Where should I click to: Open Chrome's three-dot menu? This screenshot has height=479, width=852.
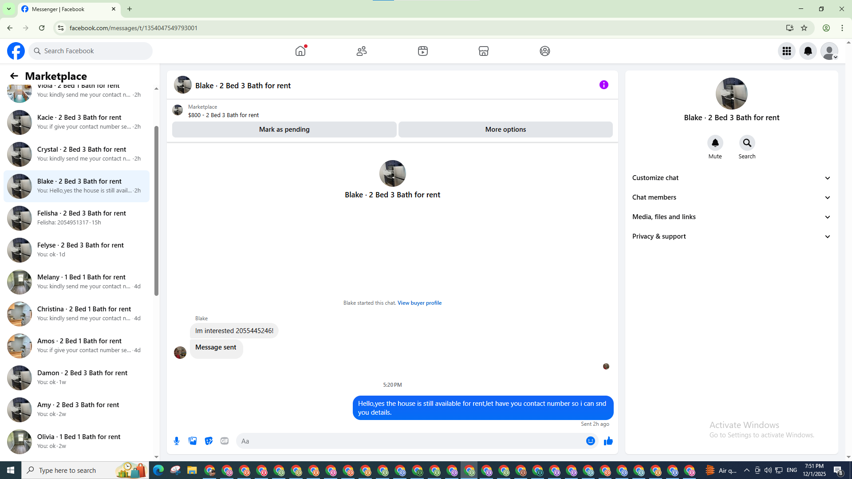click(x=842, y=28)
